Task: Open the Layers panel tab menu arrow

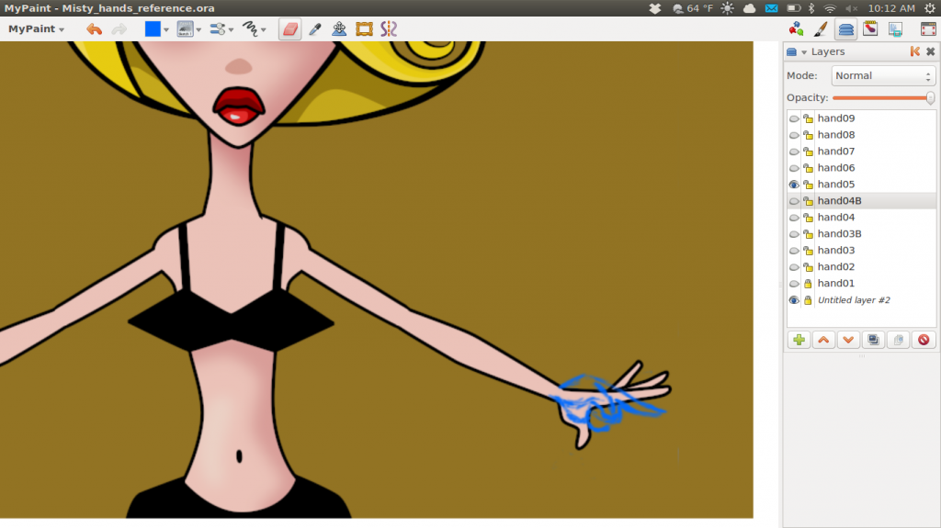Action: [803, 52]
